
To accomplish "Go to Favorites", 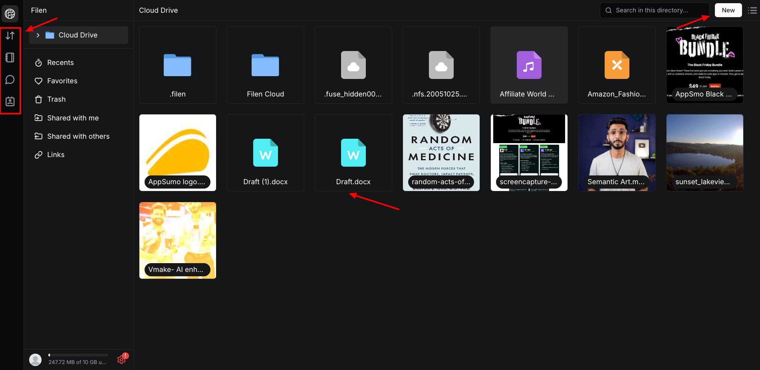I will (62, 81).
